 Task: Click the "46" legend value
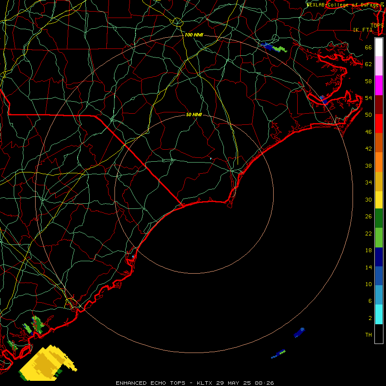click(368, 132)
